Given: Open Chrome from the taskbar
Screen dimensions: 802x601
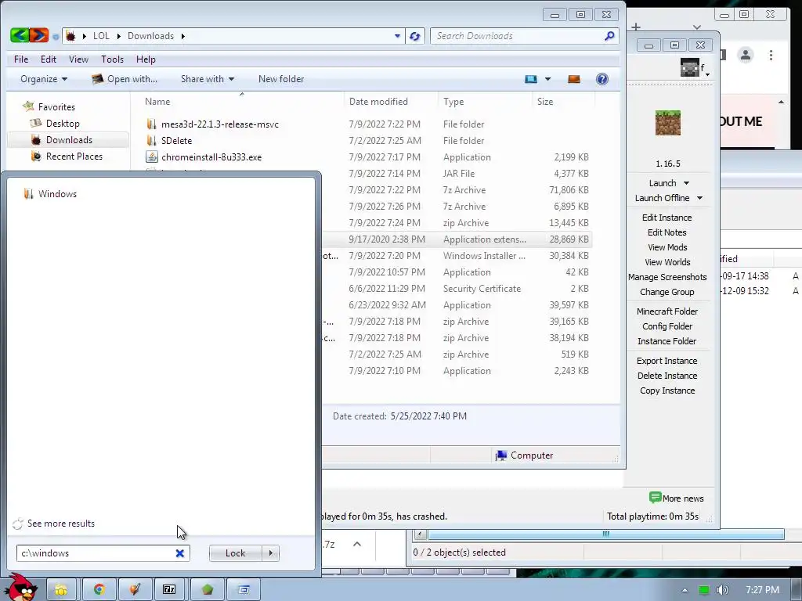Looking at the screenshot, I should pos(99,589).
